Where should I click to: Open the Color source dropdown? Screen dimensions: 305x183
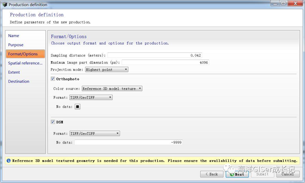(x=112, y=89)
